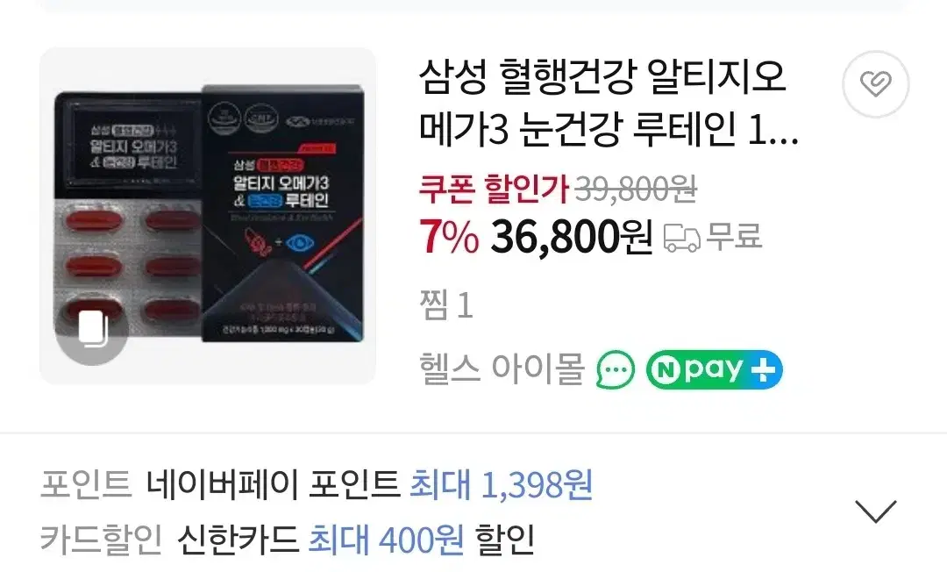Click the free delivery truck icon

point(682,238)
